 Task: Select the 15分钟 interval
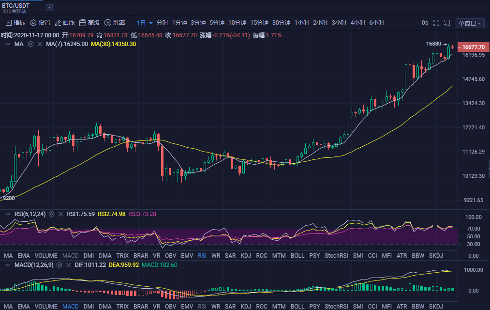259,22
